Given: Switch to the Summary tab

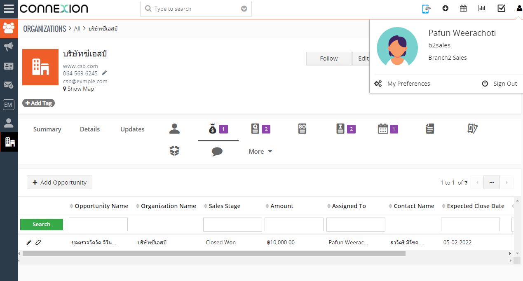Looking at the screenshot, I should 47,129.
